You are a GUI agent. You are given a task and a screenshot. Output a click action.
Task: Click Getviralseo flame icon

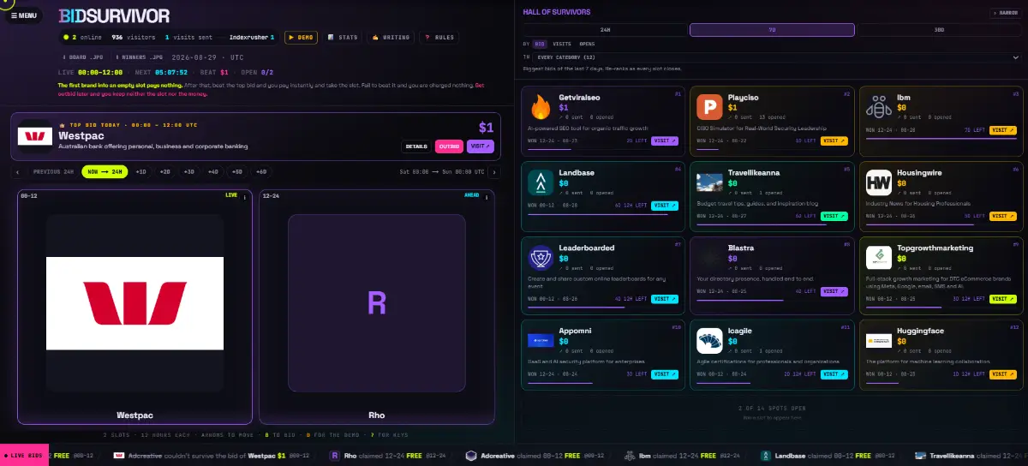coord(541,106)
